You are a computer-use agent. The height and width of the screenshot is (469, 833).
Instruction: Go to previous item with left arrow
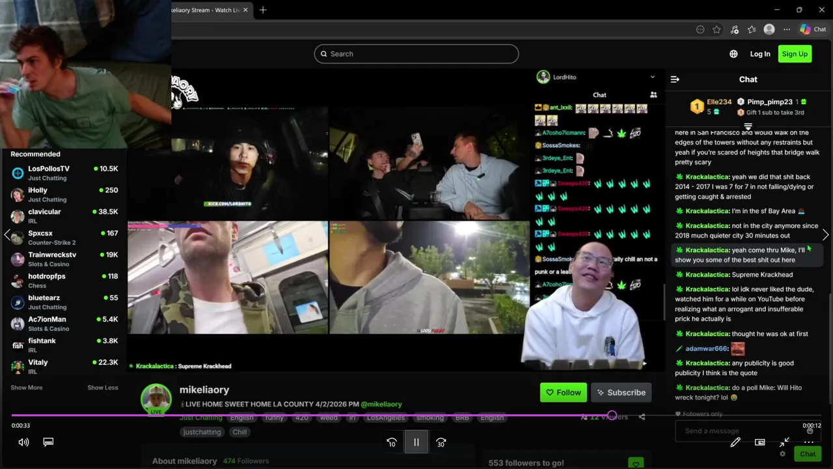click(x=7, y=234)
